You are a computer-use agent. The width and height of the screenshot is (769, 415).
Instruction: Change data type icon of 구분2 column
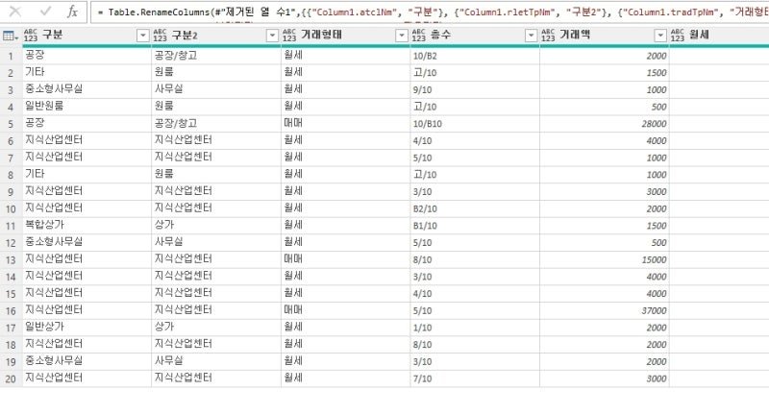tap(160, 36)
